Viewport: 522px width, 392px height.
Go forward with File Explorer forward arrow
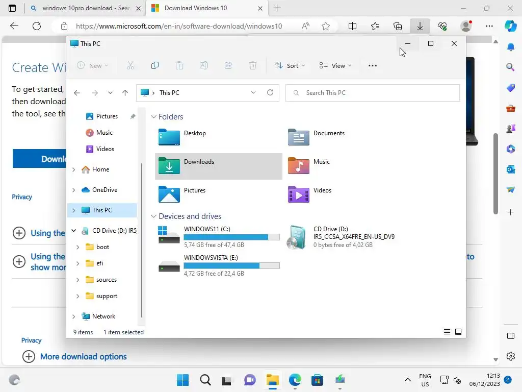pyautogui.click(x=95, y=93)
